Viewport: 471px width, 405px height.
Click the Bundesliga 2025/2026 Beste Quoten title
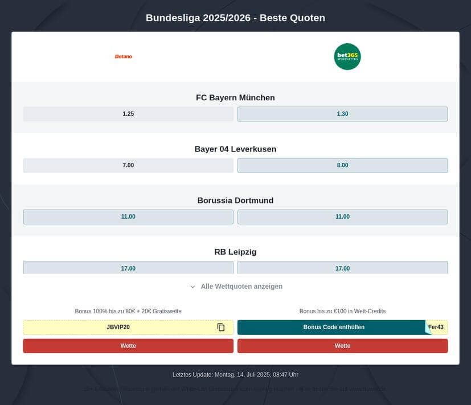(235, 18)
